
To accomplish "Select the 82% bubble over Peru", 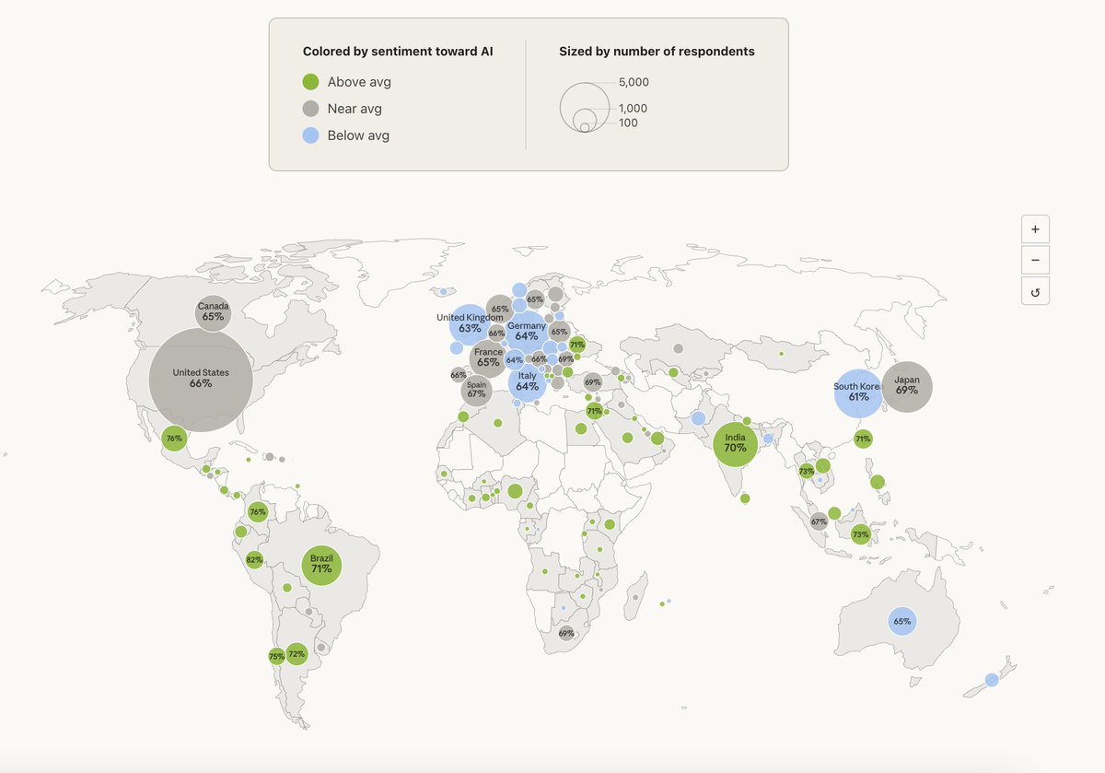I will pyautogui.click(x=255, y=559).
